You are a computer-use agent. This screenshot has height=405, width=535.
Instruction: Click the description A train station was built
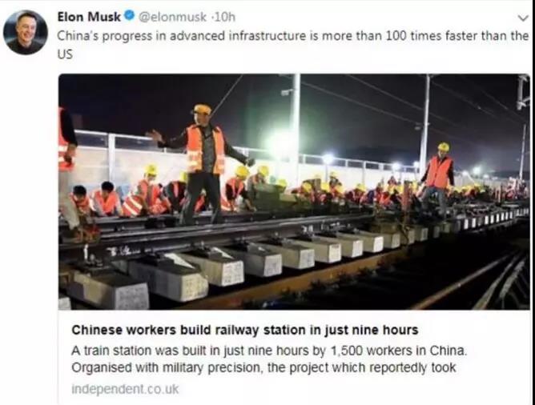269,351
